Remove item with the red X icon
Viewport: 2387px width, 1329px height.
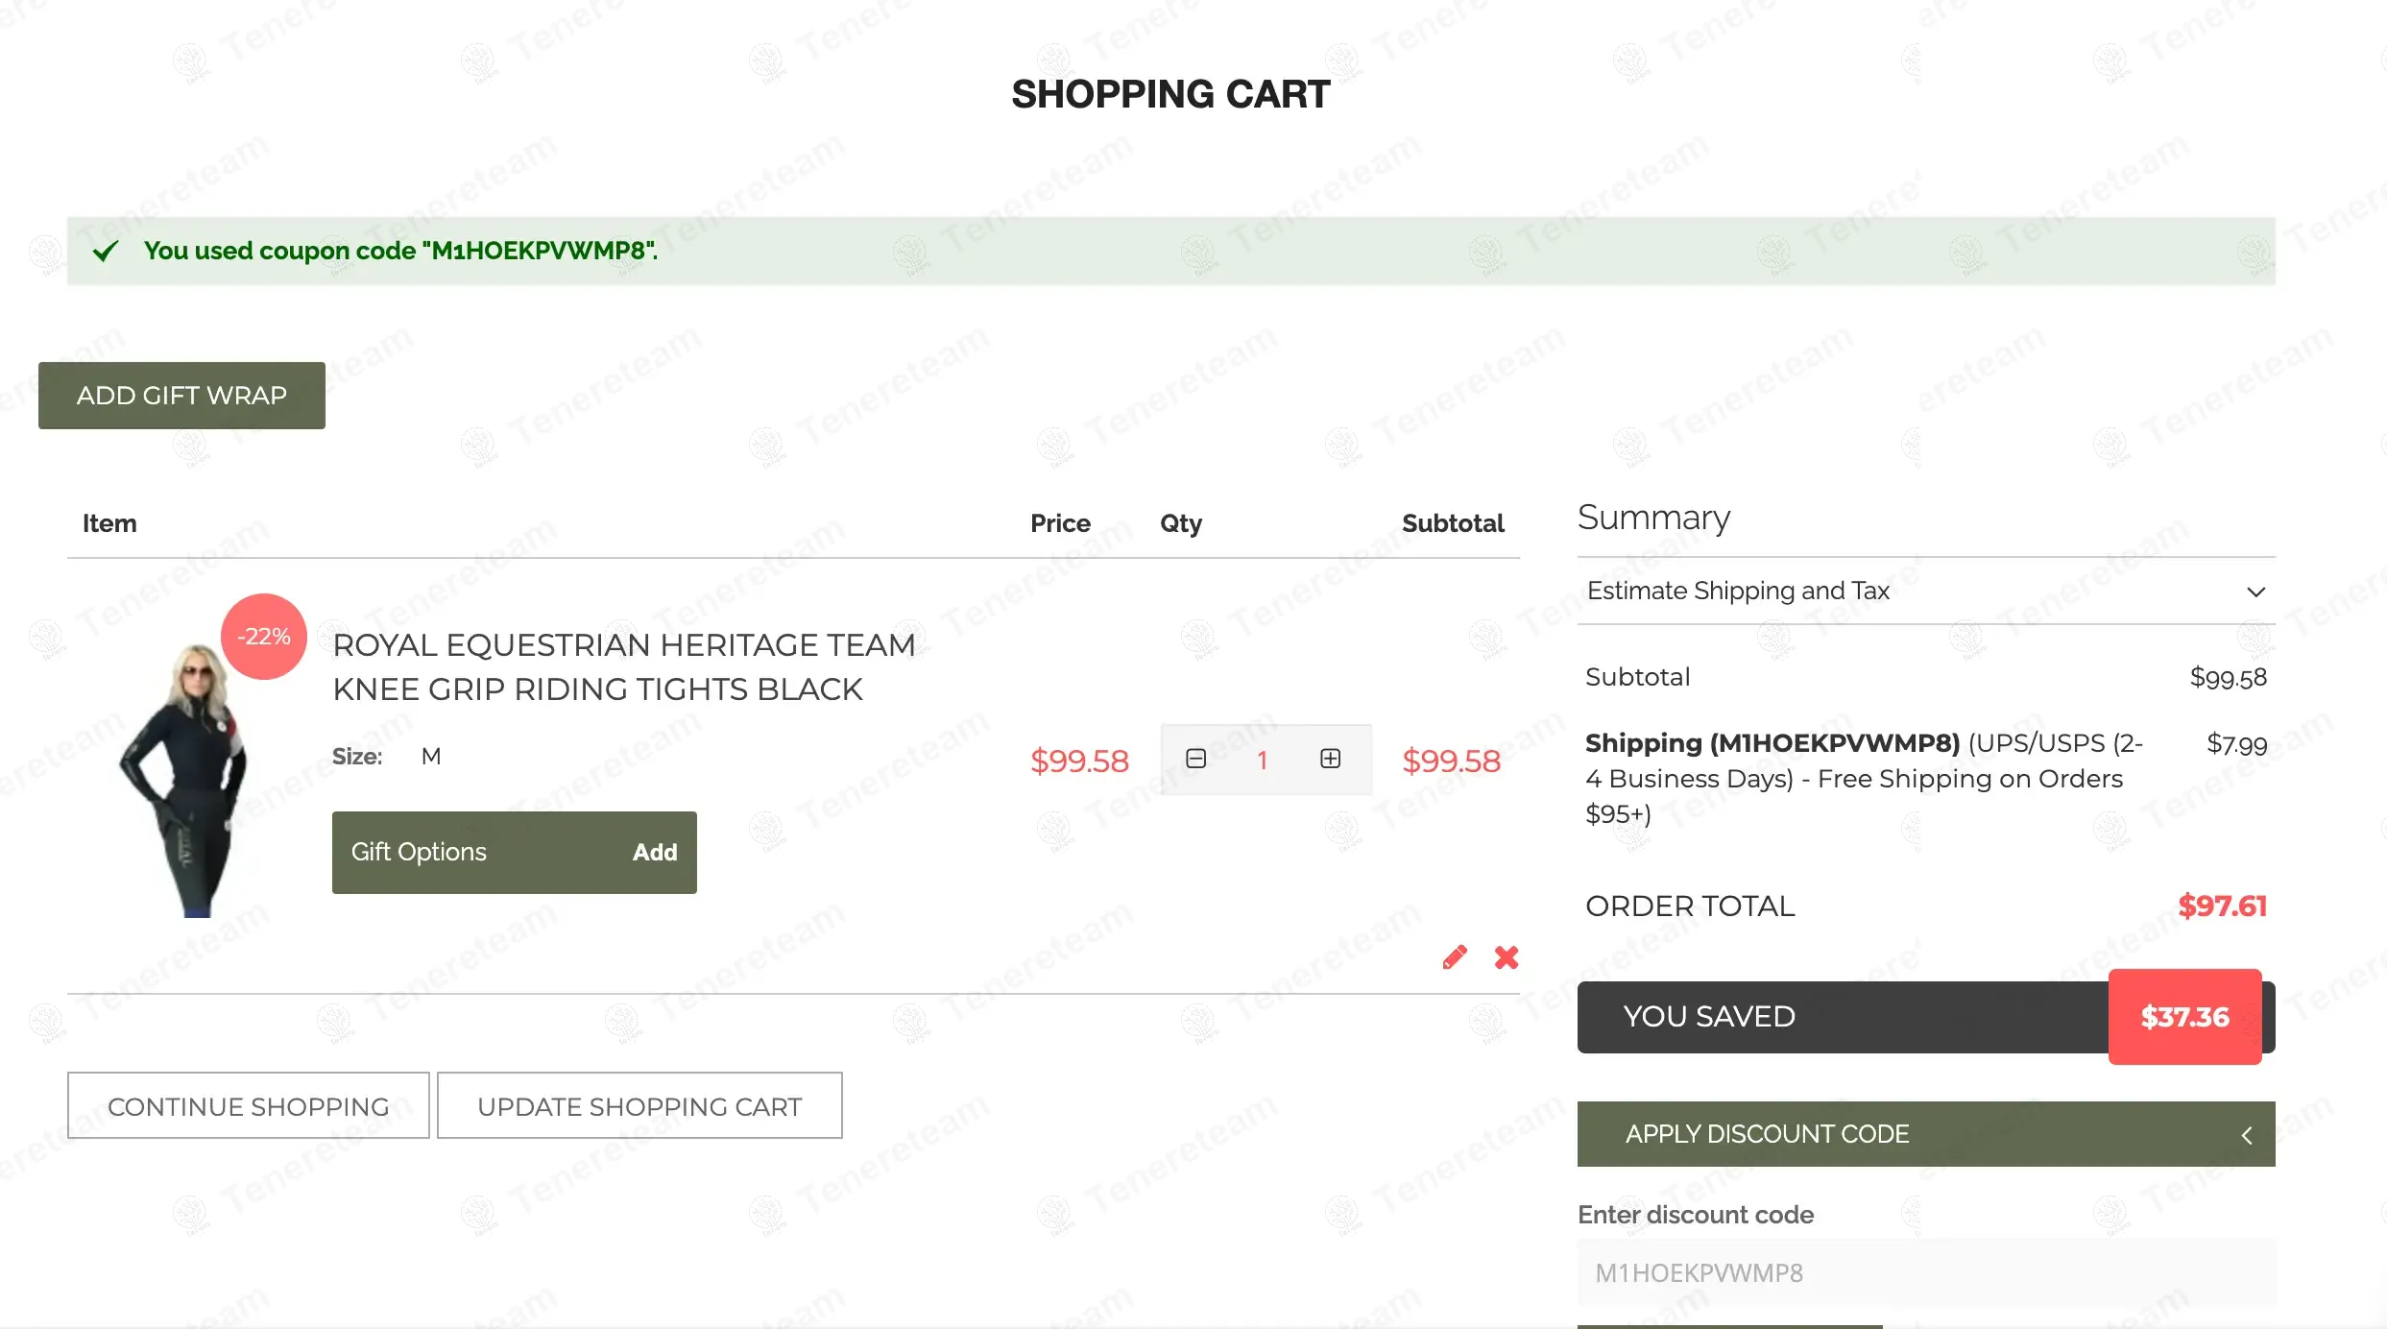coord(1506,957)
